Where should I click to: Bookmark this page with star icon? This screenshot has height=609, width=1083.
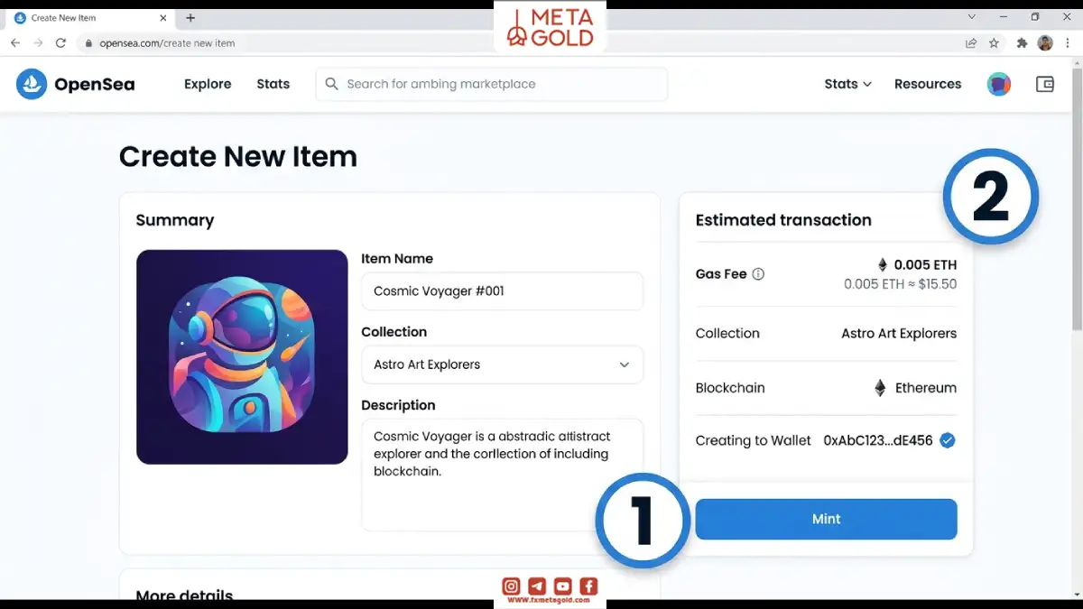click(994, 42)
